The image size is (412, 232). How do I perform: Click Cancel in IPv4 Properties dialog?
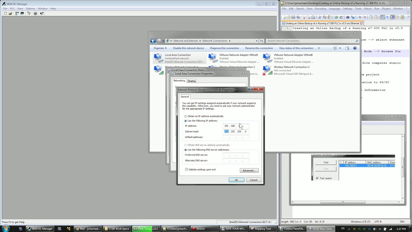[254, 180]
